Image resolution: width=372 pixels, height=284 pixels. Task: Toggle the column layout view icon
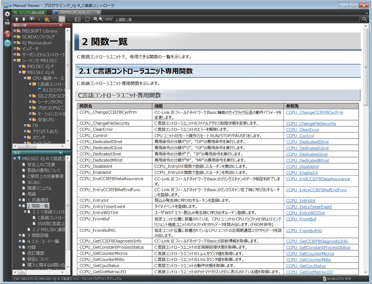(x=78, y=19)
